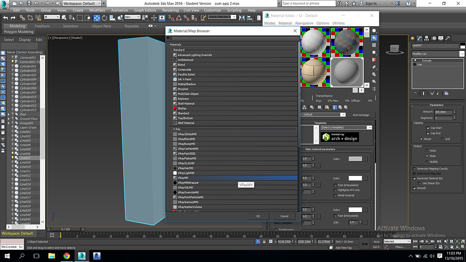Viewport: 466px width, 262px height.
Task: Toggle Backlight icon in Material Editor
Action: coord(374,38)
